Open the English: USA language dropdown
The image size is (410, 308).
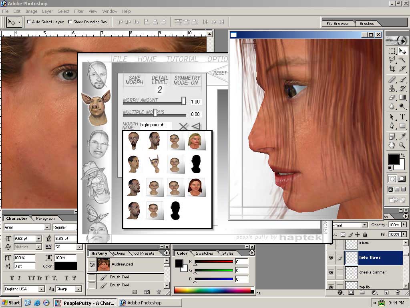click(x=42, y=289)
